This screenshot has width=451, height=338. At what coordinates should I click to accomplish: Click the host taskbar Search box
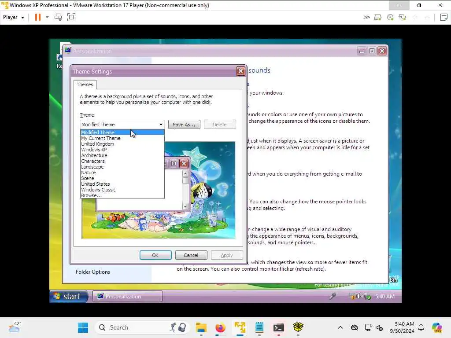coord(142,327)
